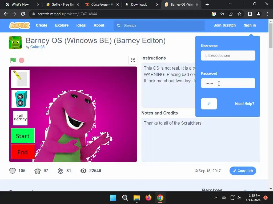
Task: Enter fullscreen project view
Action: 133,60
